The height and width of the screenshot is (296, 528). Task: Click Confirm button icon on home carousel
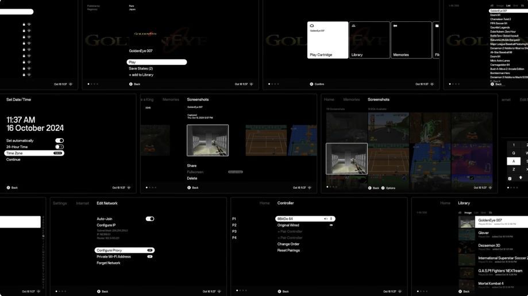pos(311,84)
